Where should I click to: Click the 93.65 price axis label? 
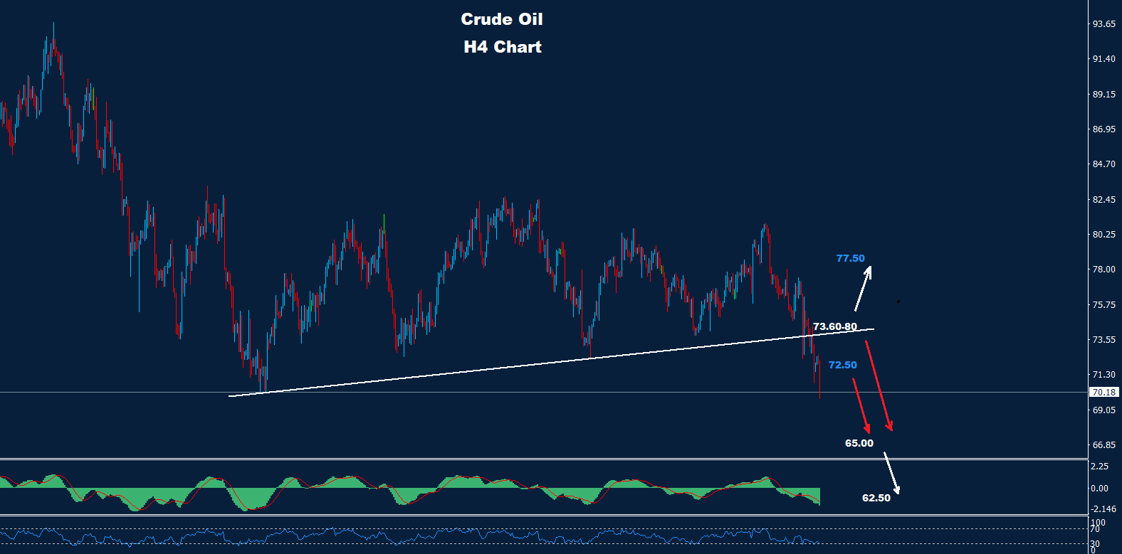[x=1103, y=24]
